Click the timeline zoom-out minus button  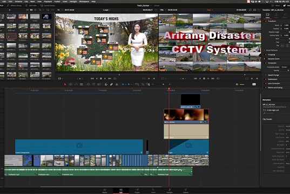click(153, 85)
